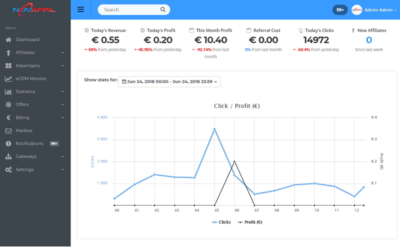Click the 14972 clicks value
The image size is (400, 250).
[x=316, y=40]
